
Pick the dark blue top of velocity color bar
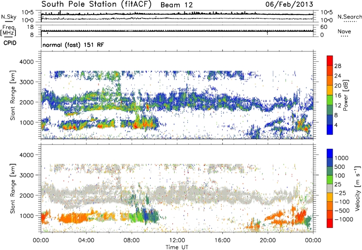[x=330, y=153]
